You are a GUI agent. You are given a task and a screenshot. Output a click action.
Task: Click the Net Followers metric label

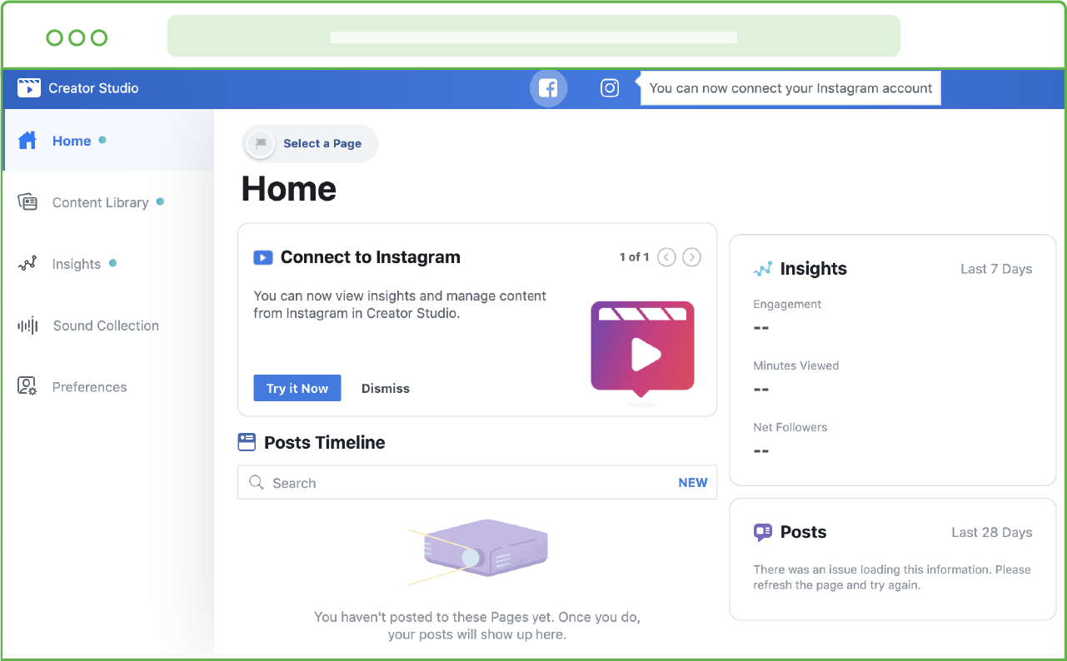coord(790,428)
